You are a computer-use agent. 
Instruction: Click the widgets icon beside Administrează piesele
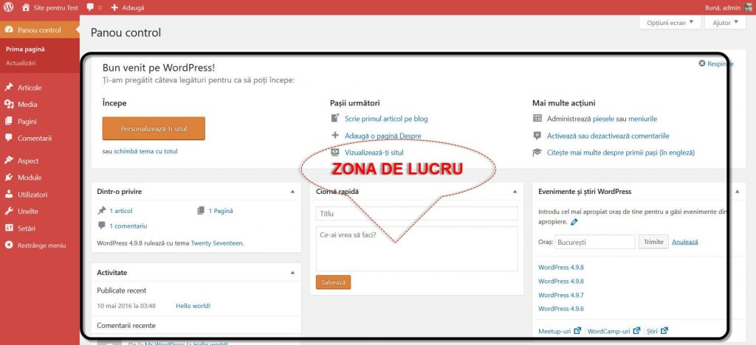tap(537, 119)
